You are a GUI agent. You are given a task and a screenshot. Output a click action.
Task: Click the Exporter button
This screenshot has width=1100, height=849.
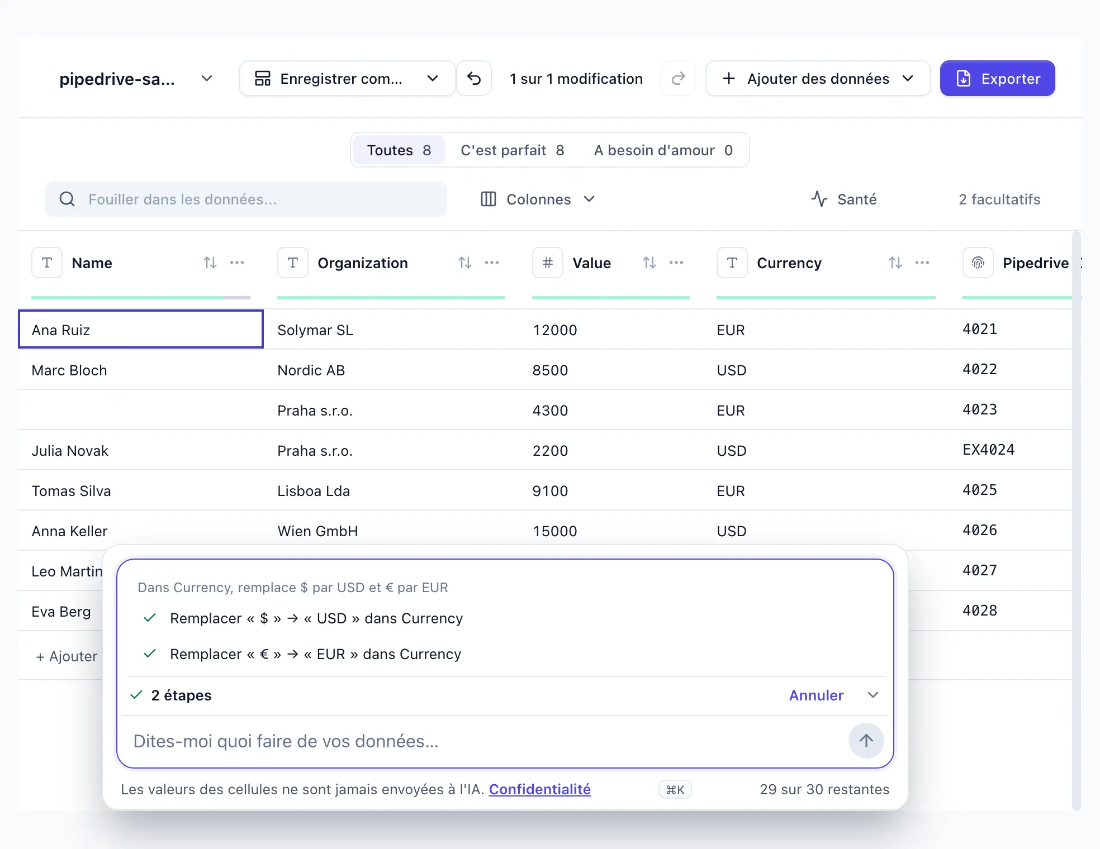[x=998, y=79]
